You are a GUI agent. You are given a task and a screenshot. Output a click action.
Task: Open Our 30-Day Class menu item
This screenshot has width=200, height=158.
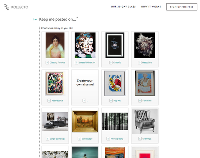(123, 7)
